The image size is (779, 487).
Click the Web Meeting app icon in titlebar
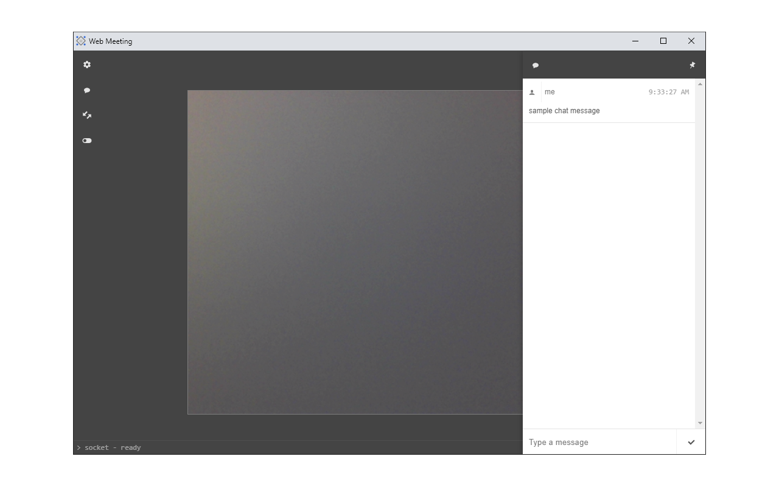[81, 41]
